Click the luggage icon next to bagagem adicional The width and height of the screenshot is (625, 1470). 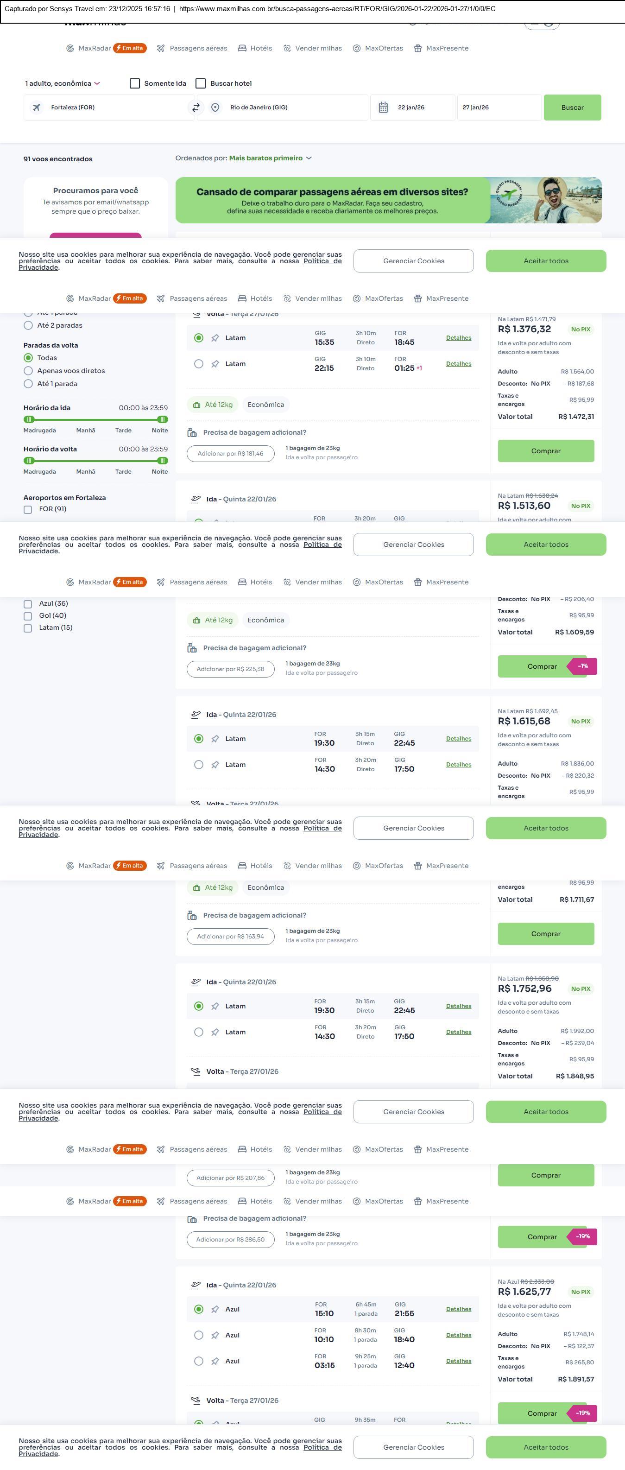point(192,432)
